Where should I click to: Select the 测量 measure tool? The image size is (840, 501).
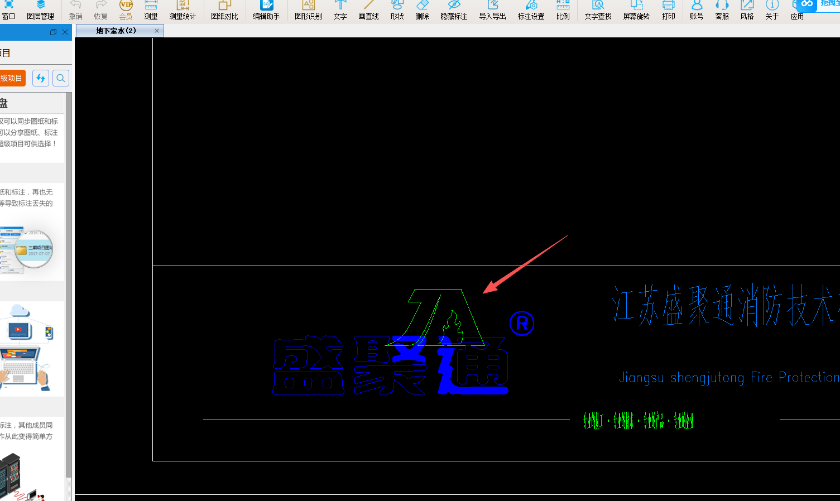[151, 10]
